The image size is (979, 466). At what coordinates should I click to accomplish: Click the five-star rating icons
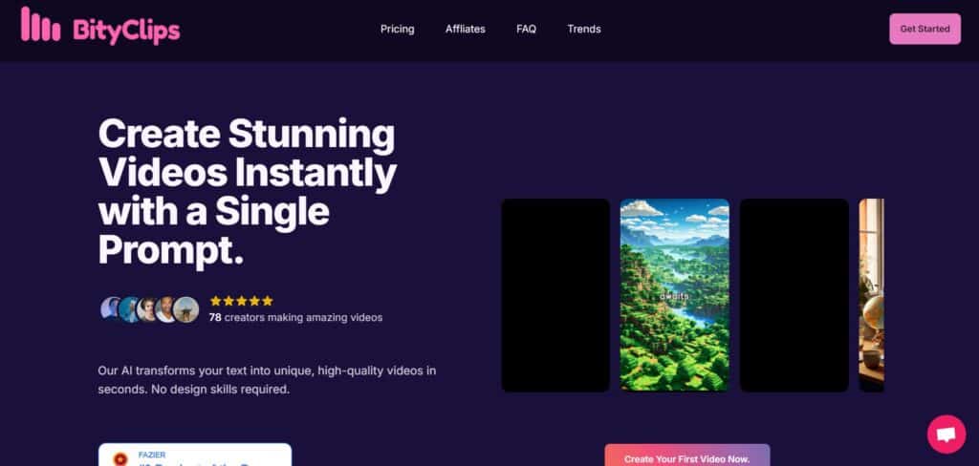tap(242, 301)
